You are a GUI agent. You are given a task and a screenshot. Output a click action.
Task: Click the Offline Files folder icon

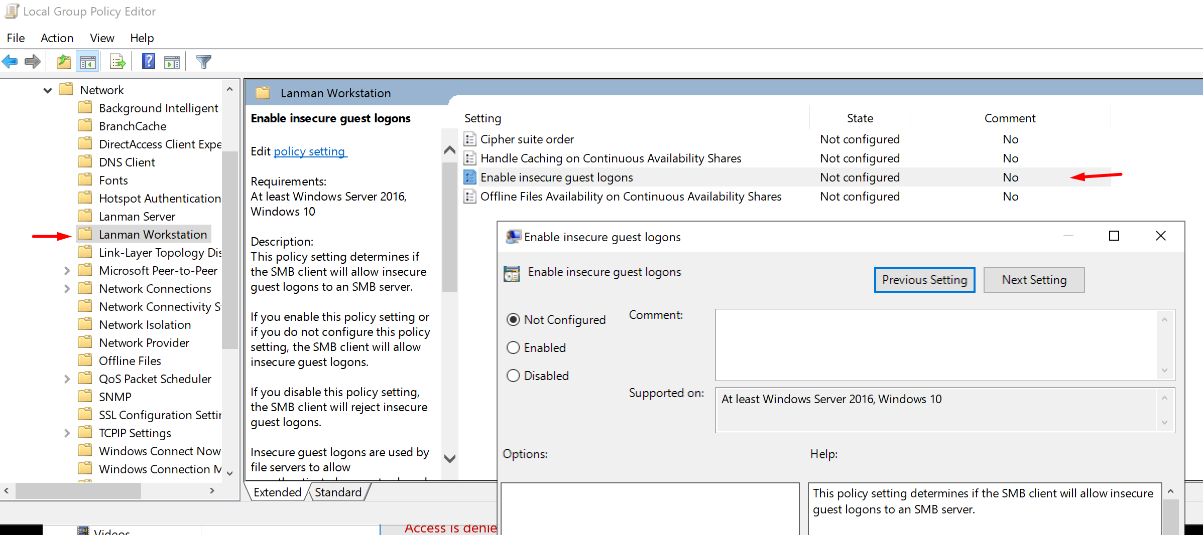pyautogui.click(x=85, y=360)
